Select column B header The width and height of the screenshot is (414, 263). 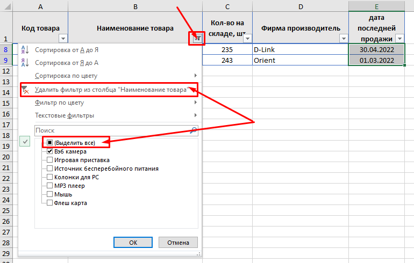(135, 6)
